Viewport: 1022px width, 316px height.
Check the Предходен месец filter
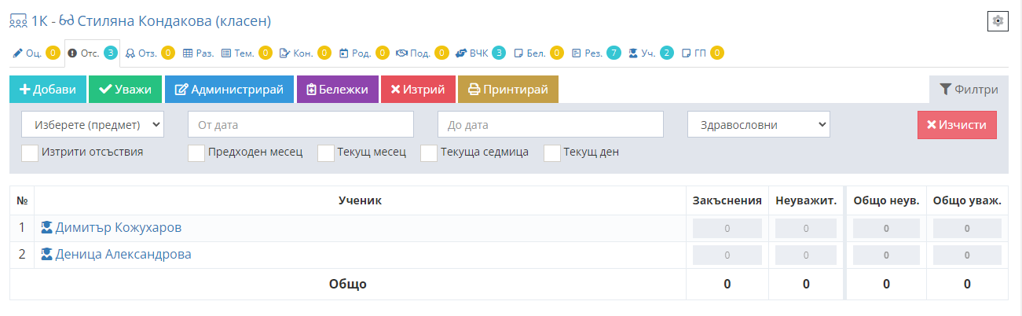coord(196,152)
